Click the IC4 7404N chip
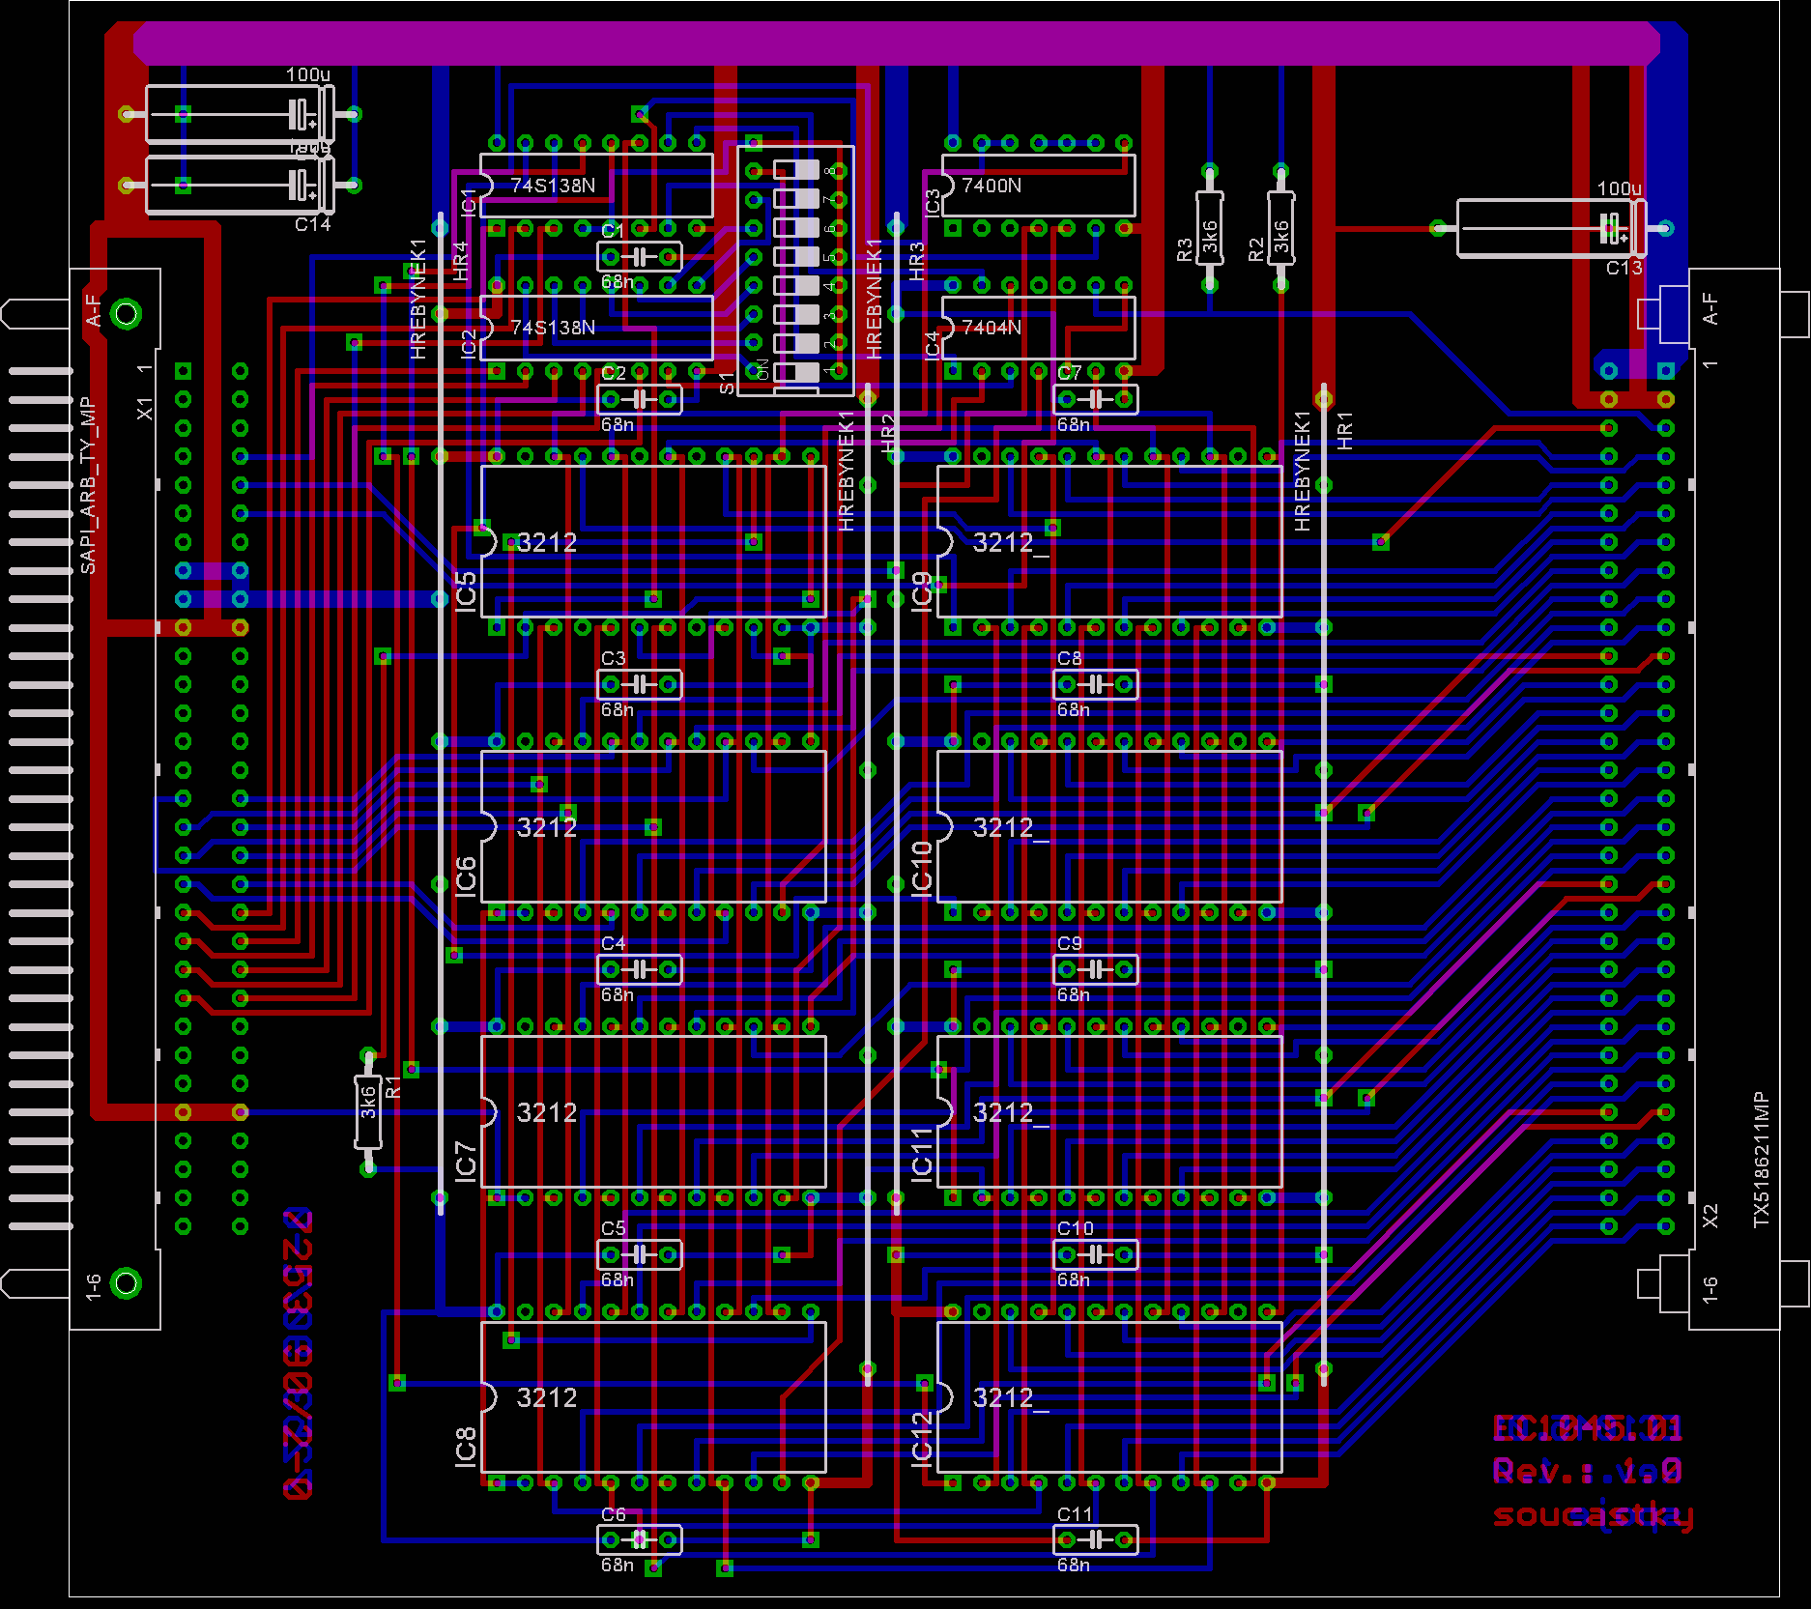Image resolution: width=1811 pixels, height=1609 pixels. coord(1038,328)
